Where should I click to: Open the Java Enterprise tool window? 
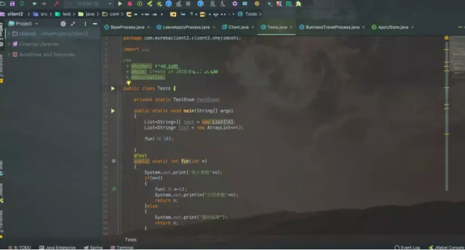coord(57,247)
